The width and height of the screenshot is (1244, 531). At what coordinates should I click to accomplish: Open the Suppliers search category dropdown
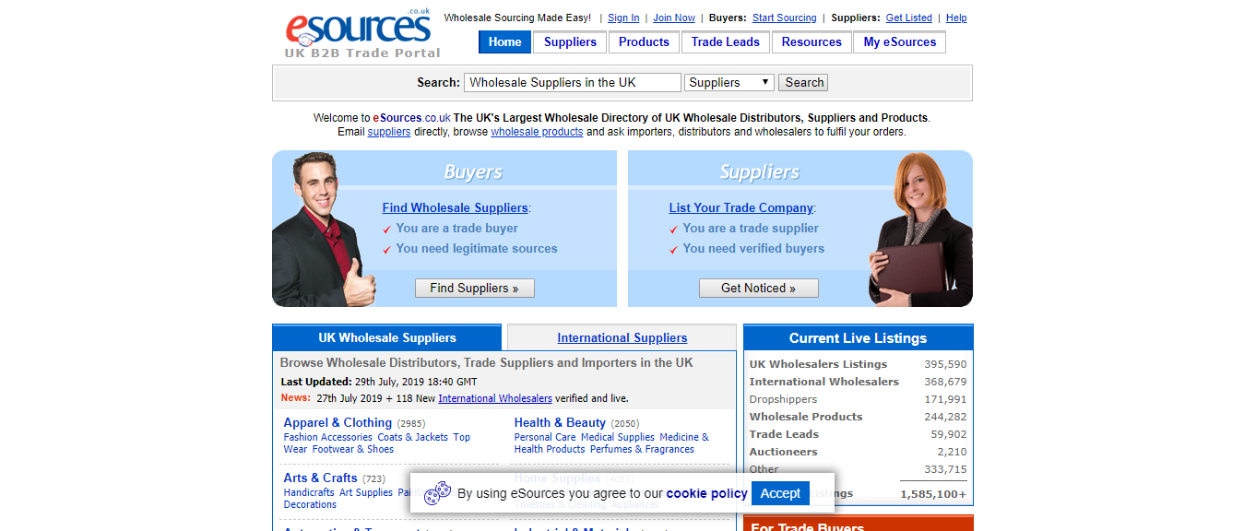[x=729, y=82]
